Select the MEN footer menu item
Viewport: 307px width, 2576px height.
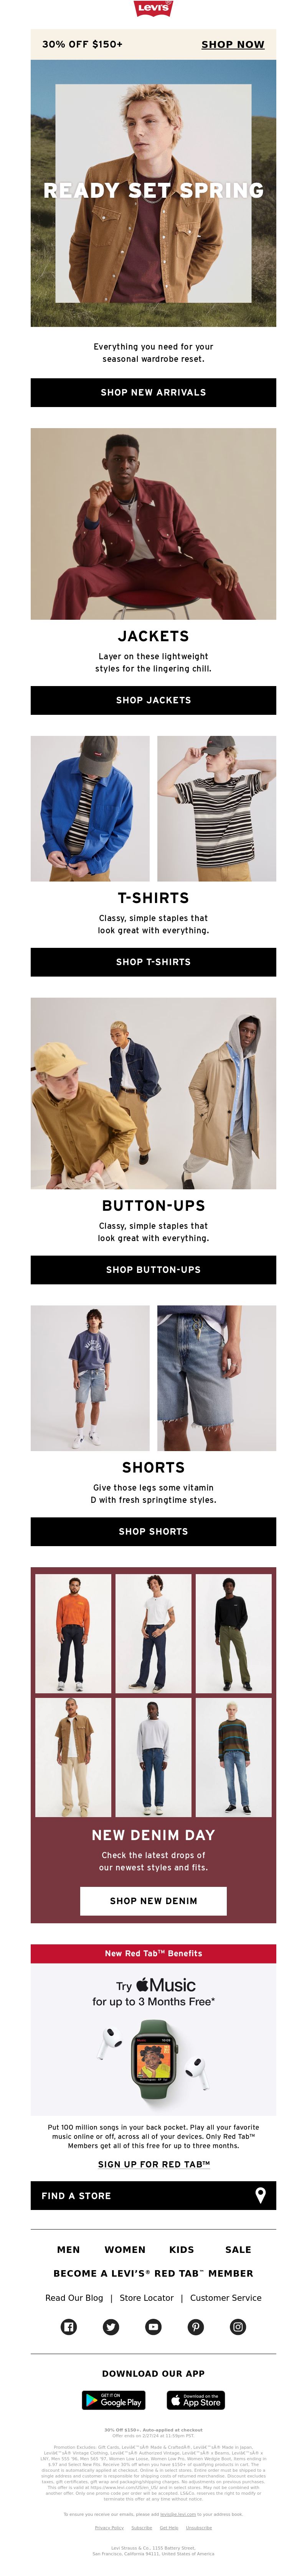pyautogui.click(x=68, y=2249)
